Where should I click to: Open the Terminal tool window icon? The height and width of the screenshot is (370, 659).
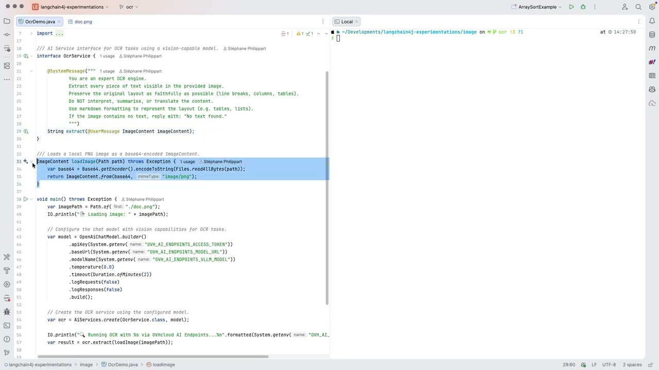pyautogui.click(x=7, y=325)
